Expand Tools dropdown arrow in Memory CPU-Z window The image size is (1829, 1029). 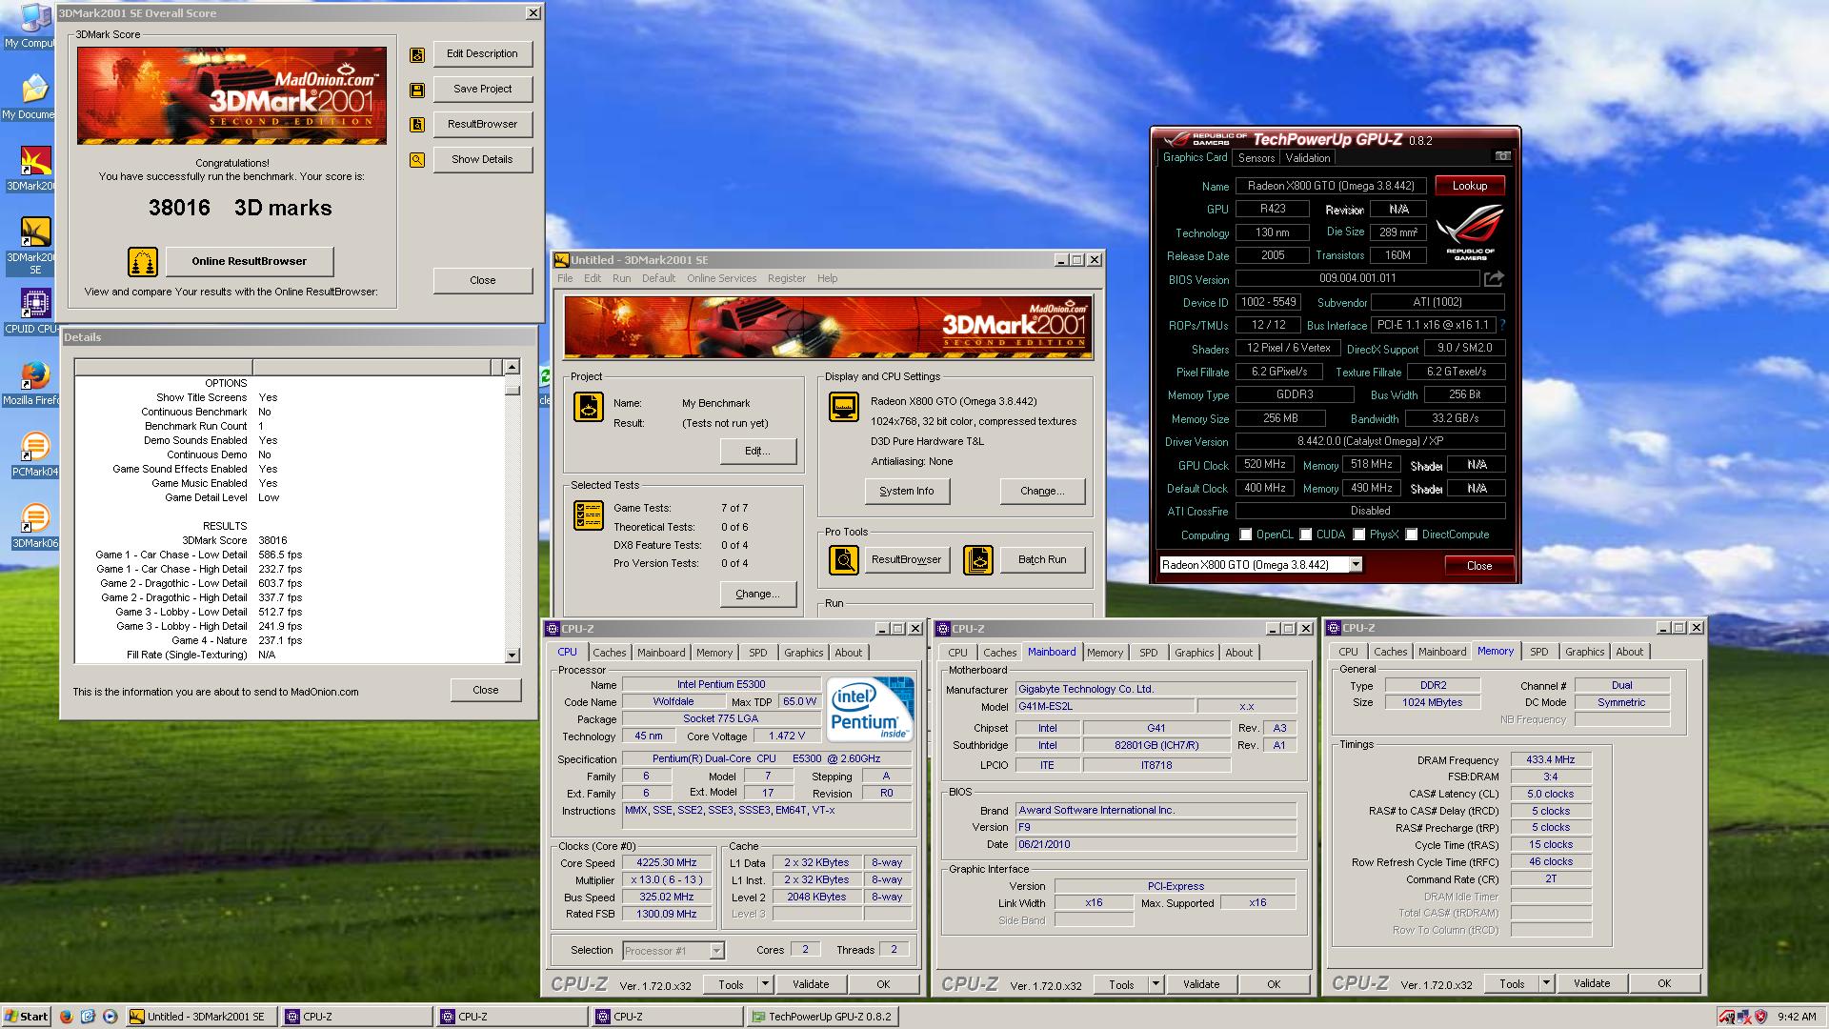[1545, 983]
